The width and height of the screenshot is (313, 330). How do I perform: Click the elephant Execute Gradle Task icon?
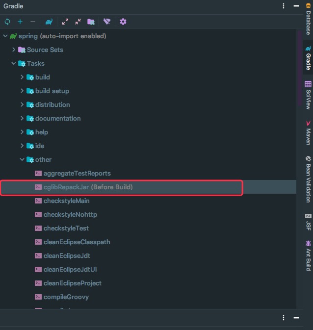(x=49, y=22)
